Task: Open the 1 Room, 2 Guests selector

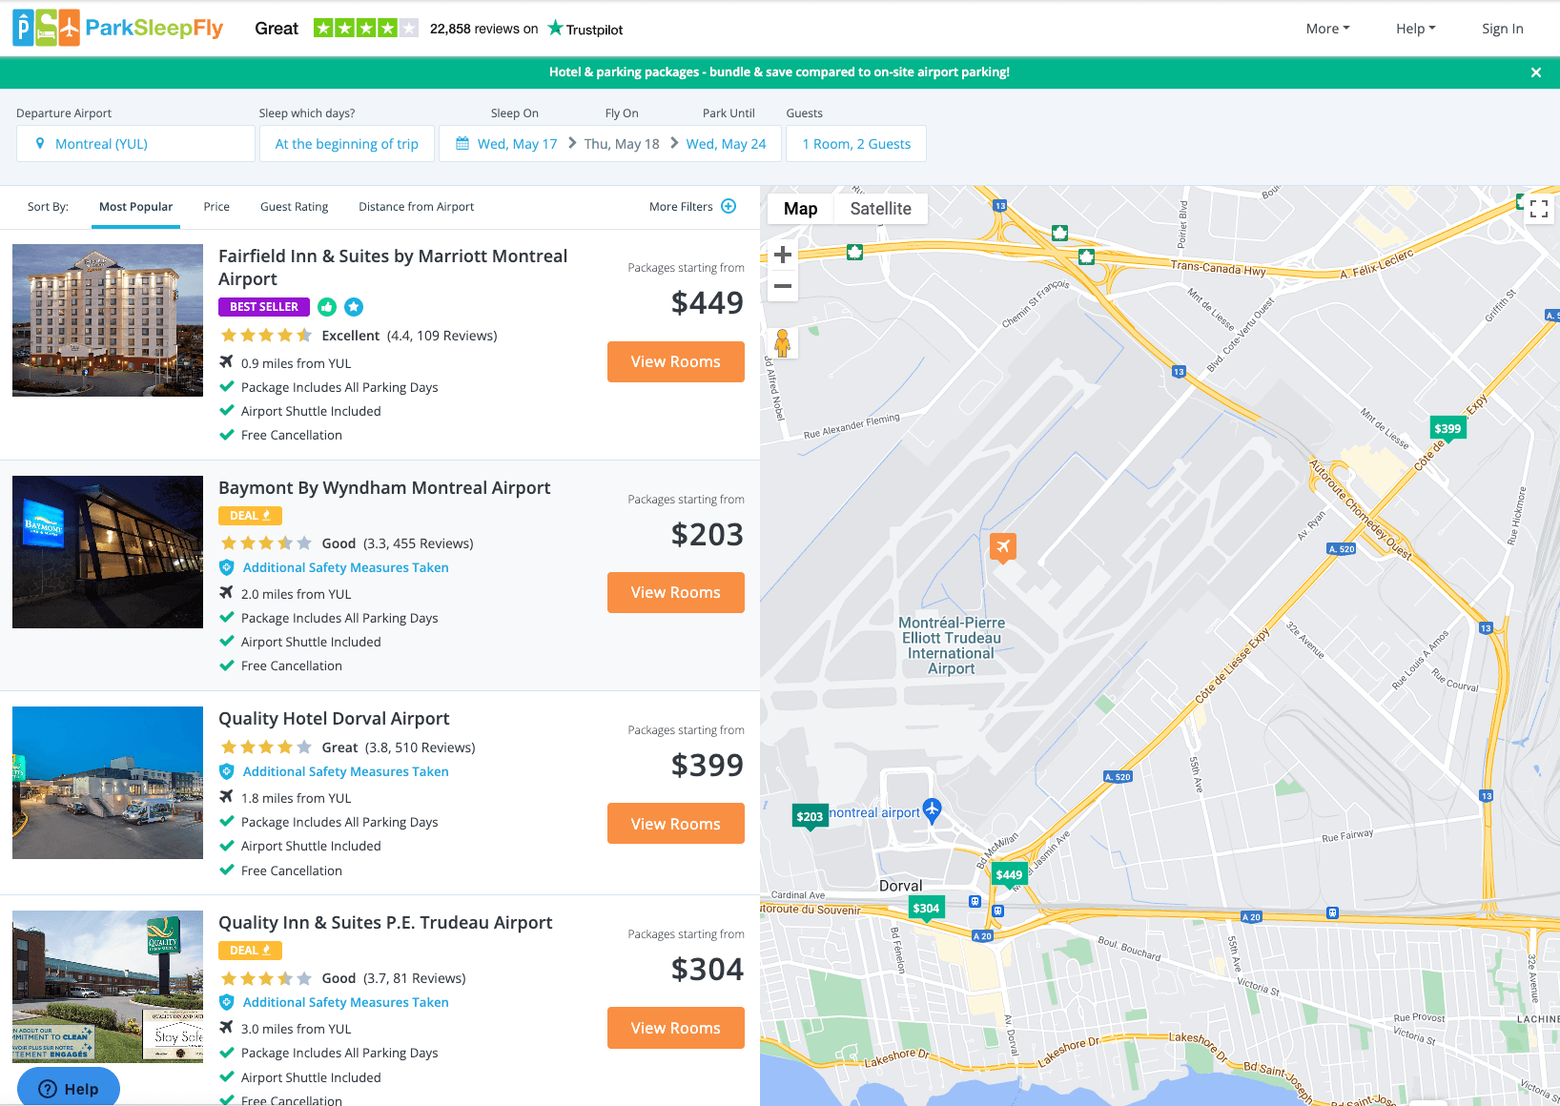Action: [x=856, y=144]
